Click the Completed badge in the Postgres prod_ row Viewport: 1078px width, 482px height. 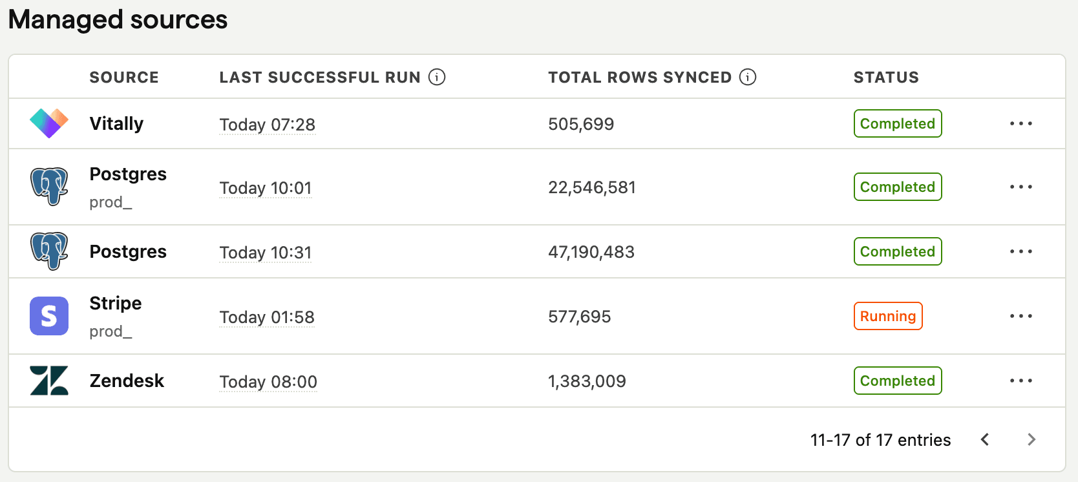[x=898, y=187]
